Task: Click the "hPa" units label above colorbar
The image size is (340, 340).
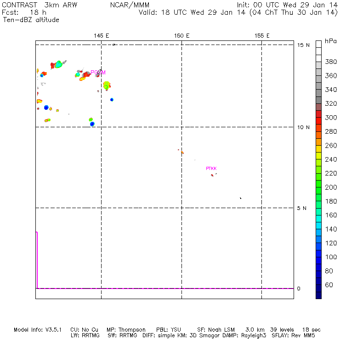Action: [331, 41]
